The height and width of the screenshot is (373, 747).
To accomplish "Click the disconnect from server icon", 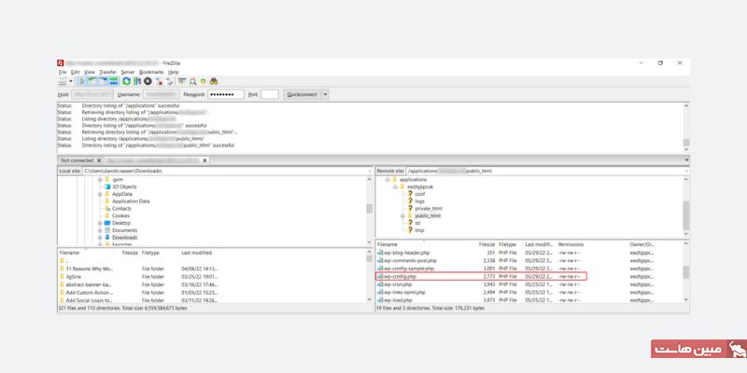I will click(x=158, y=81).
